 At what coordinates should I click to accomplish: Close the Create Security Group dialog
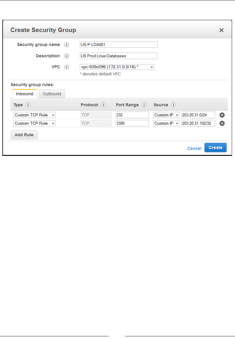tap(221, 30)
